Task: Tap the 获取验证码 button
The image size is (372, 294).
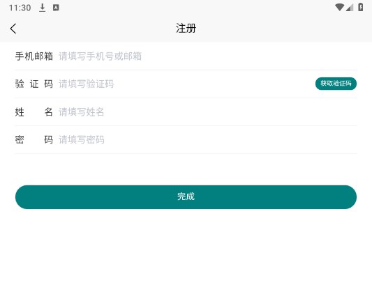Action: click(x=336, y=84)
